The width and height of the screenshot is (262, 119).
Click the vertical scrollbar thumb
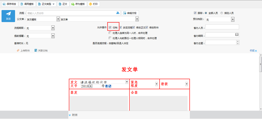(x=260, y=64)
